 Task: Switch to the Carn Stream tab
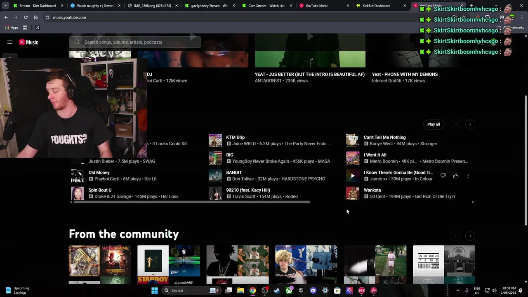[x=266, y=6]
